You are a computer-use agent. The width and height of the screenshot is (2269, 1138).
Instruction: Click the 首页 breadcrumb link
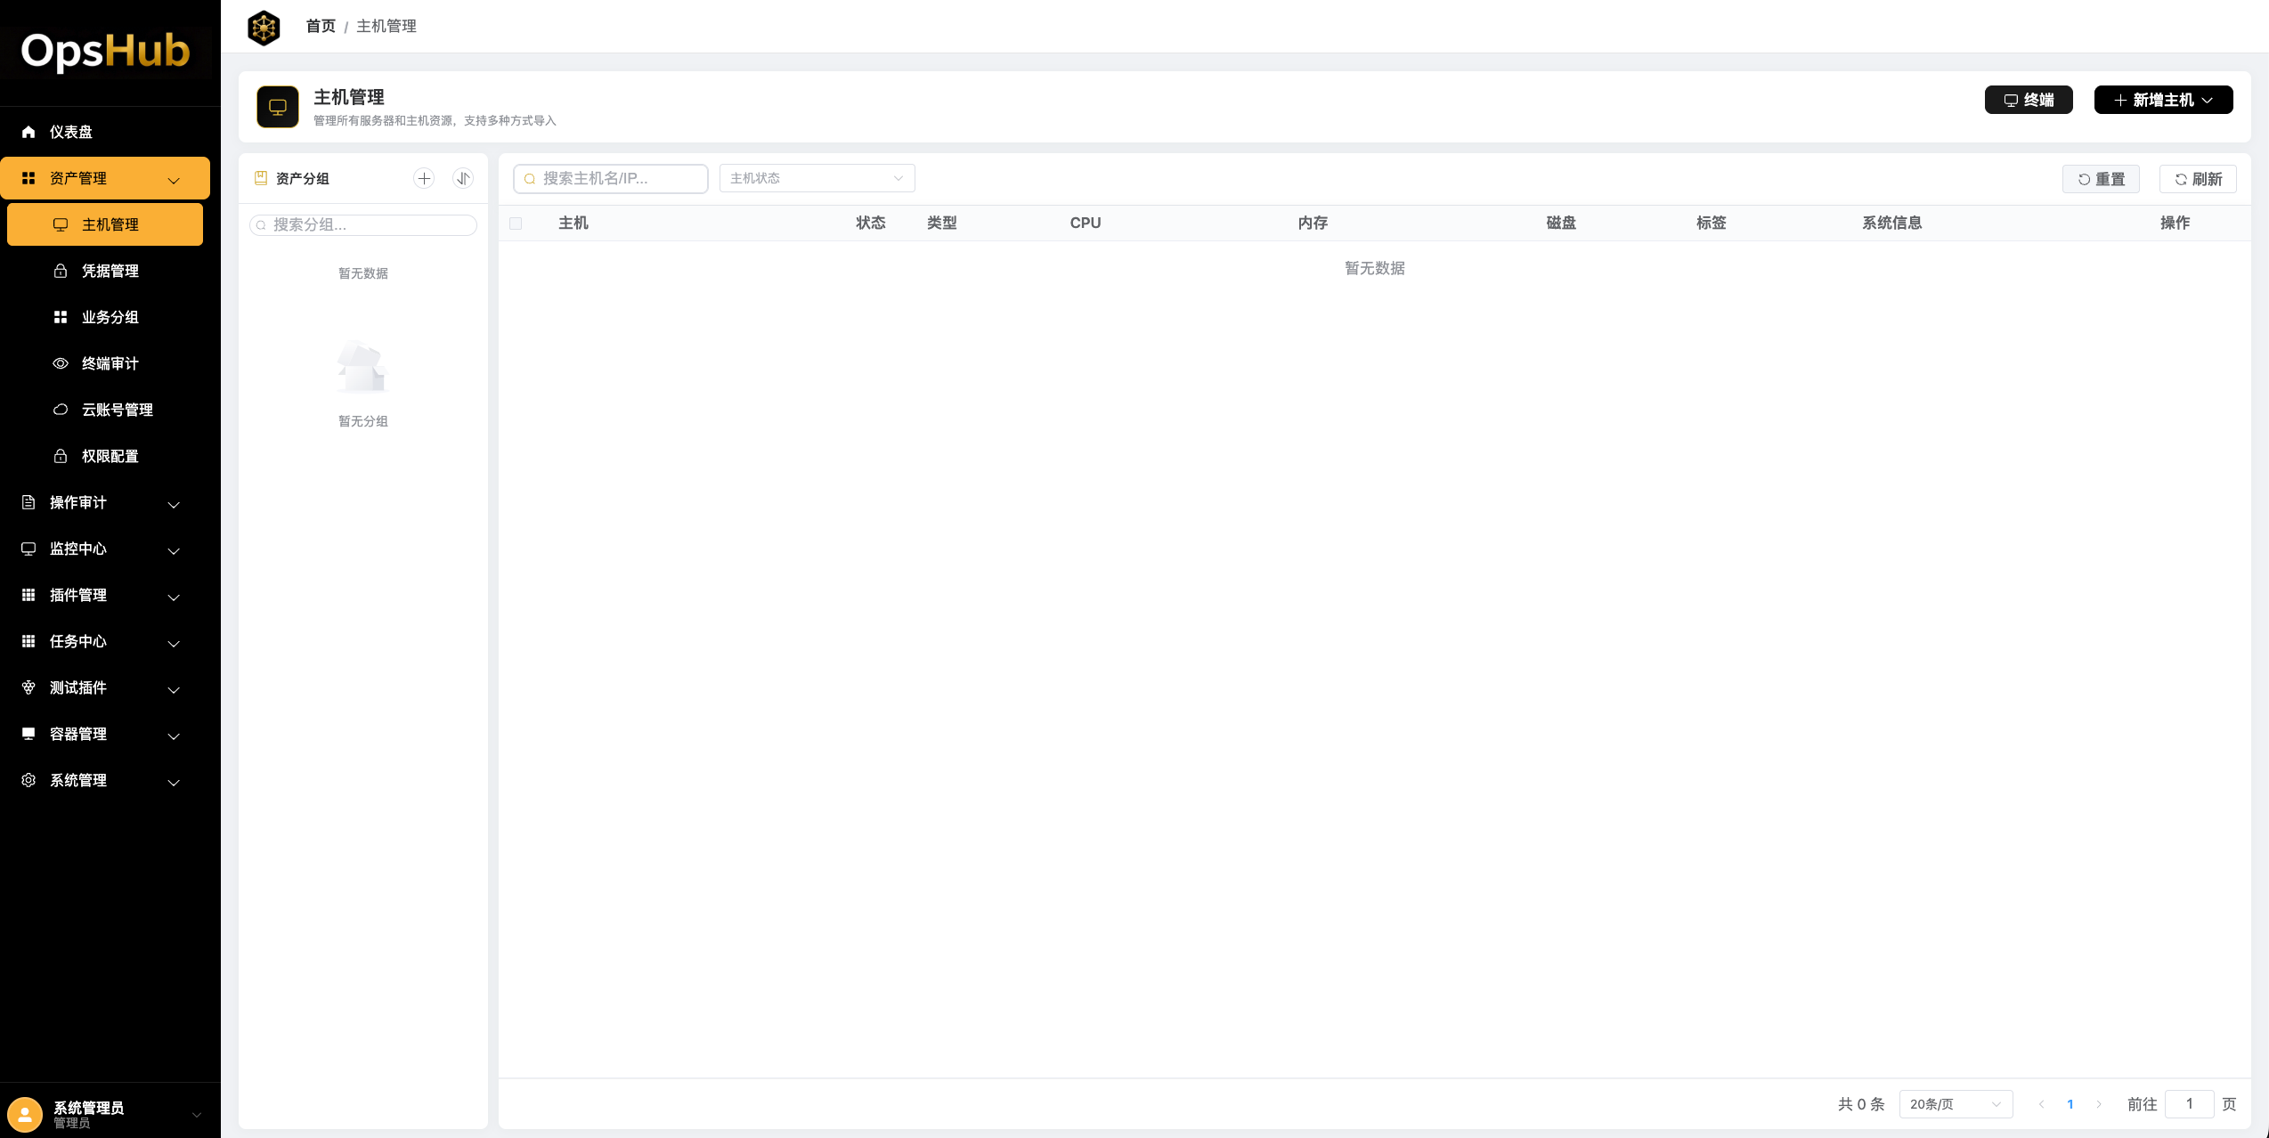click(x=321, y=27)
